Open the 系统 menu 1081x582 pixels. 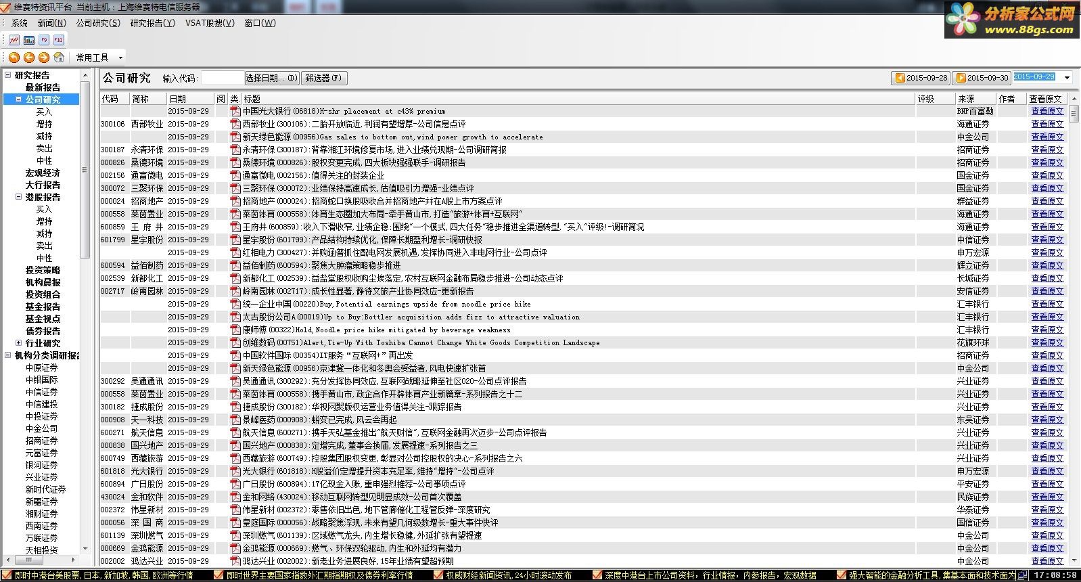tap(20, 23)
